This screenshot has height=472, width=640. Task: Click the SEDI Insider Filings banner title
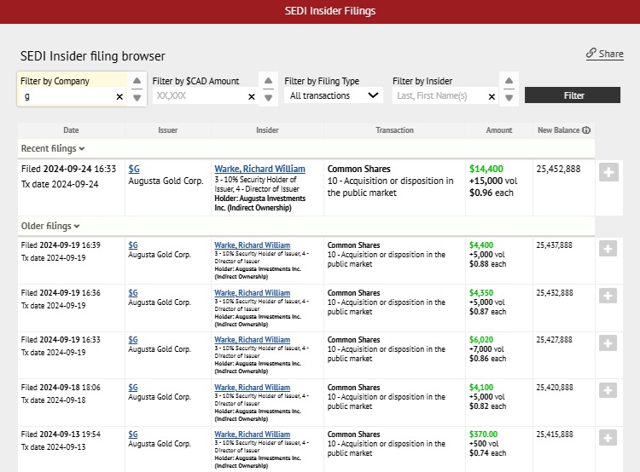coord(329,11)
